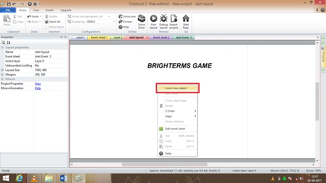Open the tab list dropdown arrow
Viewport: 326px width, 183px height.
(317, 38)
